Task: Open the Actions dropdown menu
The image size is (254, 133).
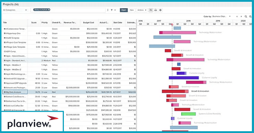Action: 142,10
